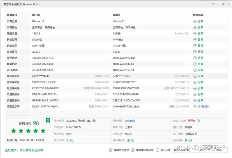This screenshot has height=158, width=232.
Task: Click the green 验 badge on score panel
Action: pyautogui.click(x=47, y=120)
